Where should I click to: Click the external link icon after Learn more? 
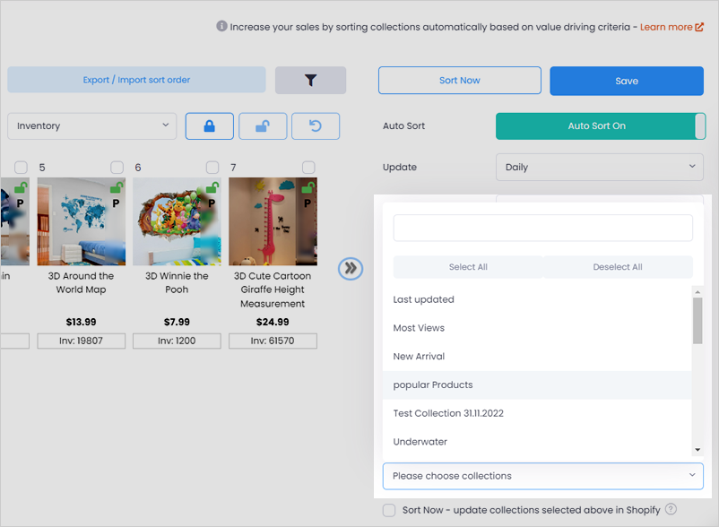point(699,27)
